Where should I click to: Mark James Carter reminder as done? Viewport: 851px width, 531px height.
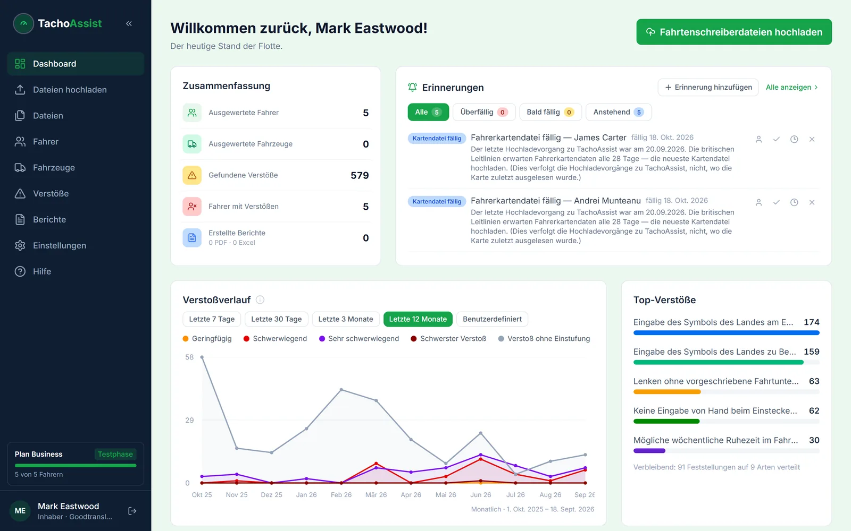[x=777, y=139]
